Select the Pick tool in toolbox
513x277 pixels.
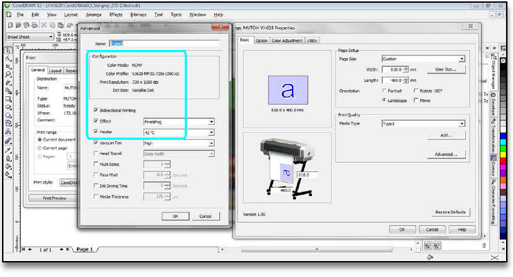pos(8,51)
